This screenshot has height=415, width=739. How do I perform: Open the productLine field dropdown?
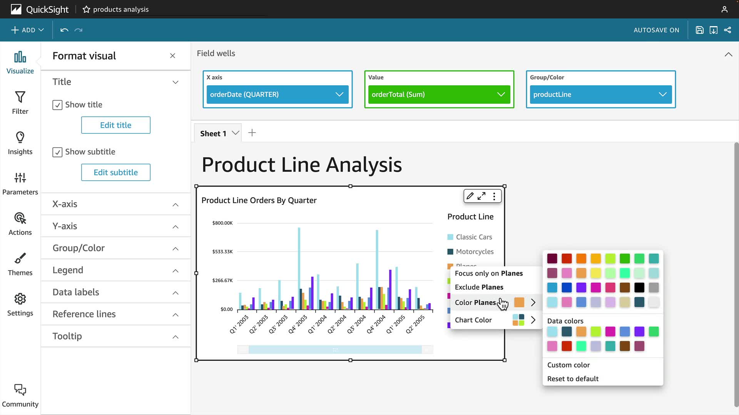(x=662, y=95)
